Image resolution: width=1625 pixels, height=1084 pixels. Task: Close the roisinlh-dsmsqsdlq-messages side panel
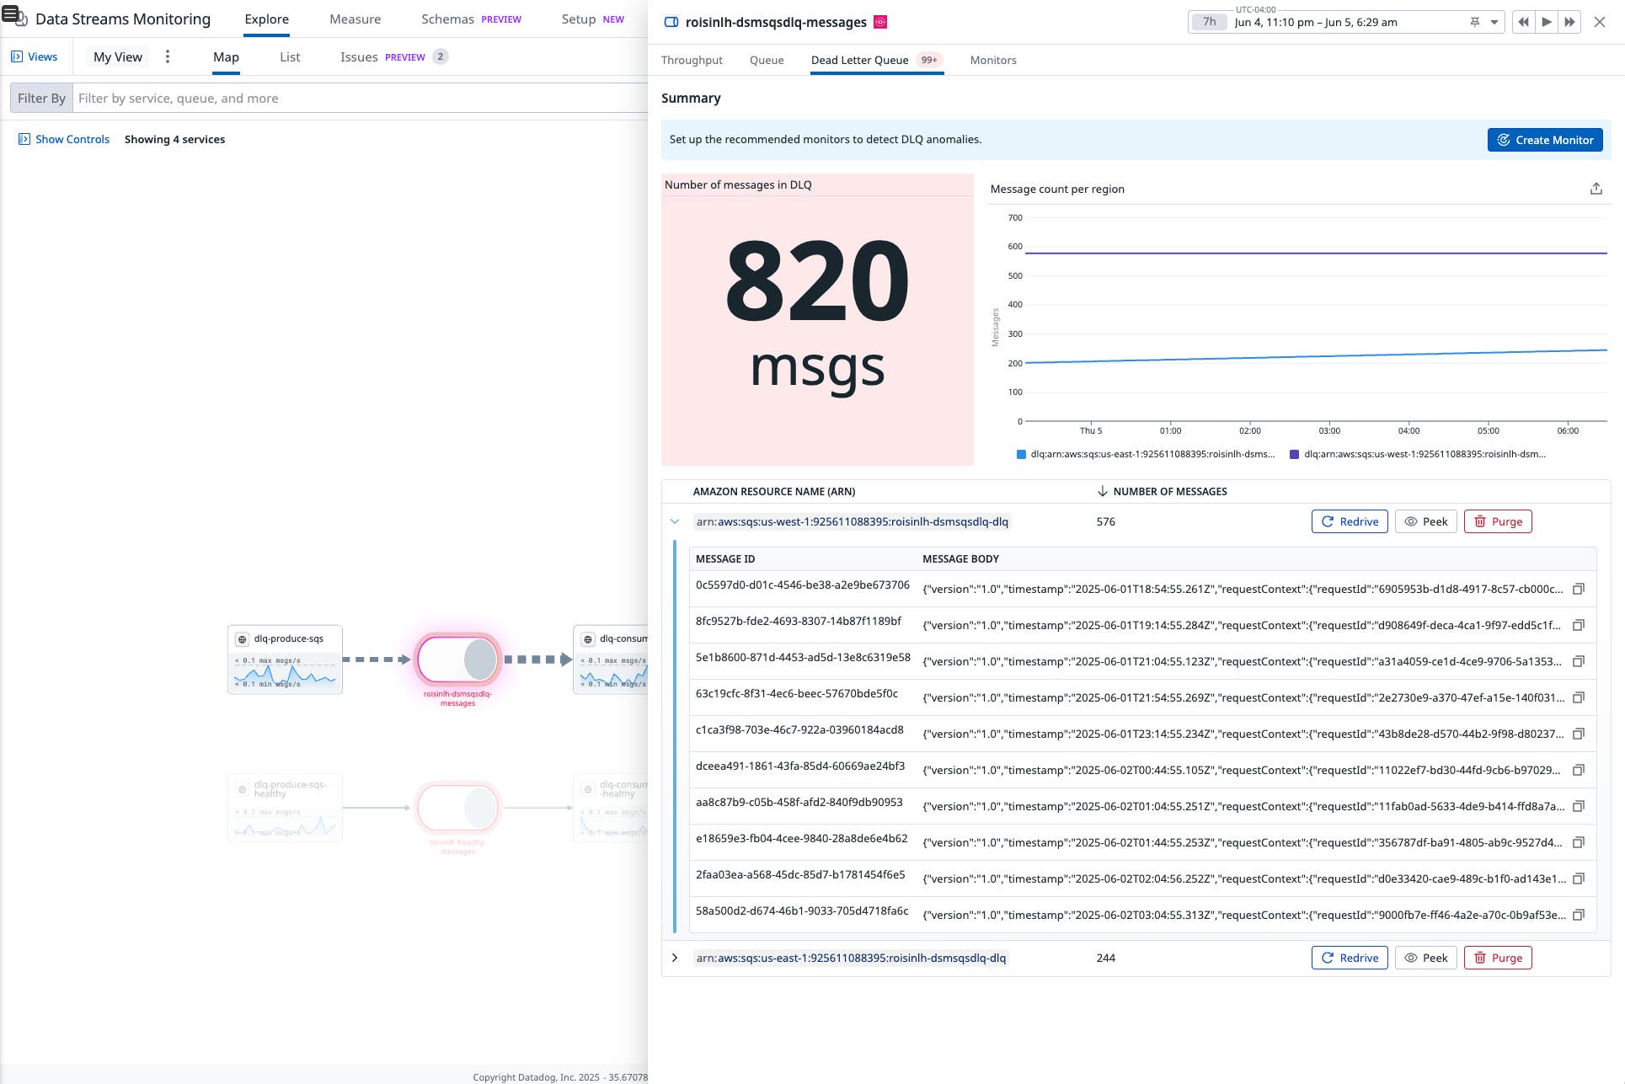pyautogui.click(x=1600, y=22)
